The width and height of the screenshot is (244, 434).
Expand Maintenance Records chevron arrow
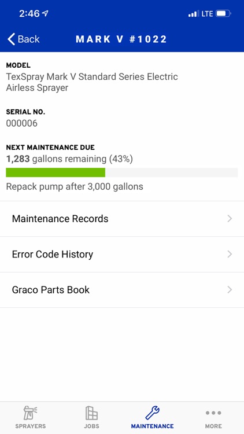point(230,219)
